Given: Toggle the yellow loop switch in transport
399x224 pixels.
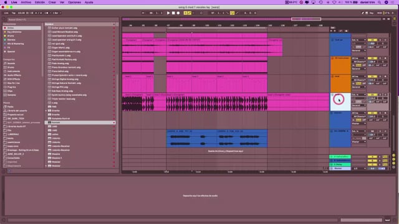Looking at the screenshot, I should [232, 13].
